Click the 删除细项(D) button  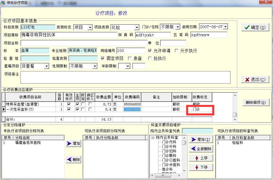pos(256,103)
